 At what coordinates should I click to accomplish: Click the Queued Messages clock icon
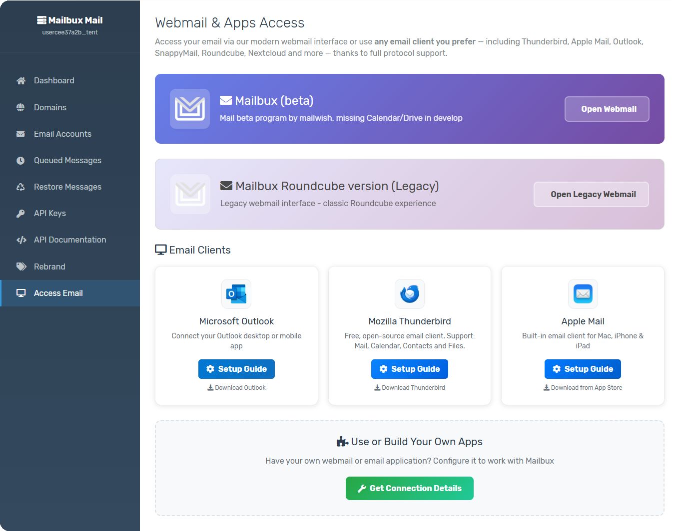20,160
